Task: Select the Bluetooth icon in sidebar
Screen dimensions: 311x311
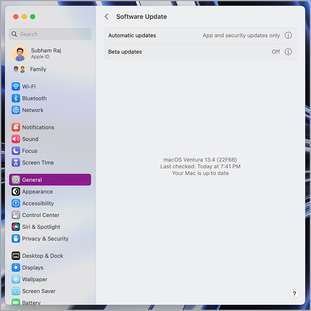Action: tap(16, 98)
